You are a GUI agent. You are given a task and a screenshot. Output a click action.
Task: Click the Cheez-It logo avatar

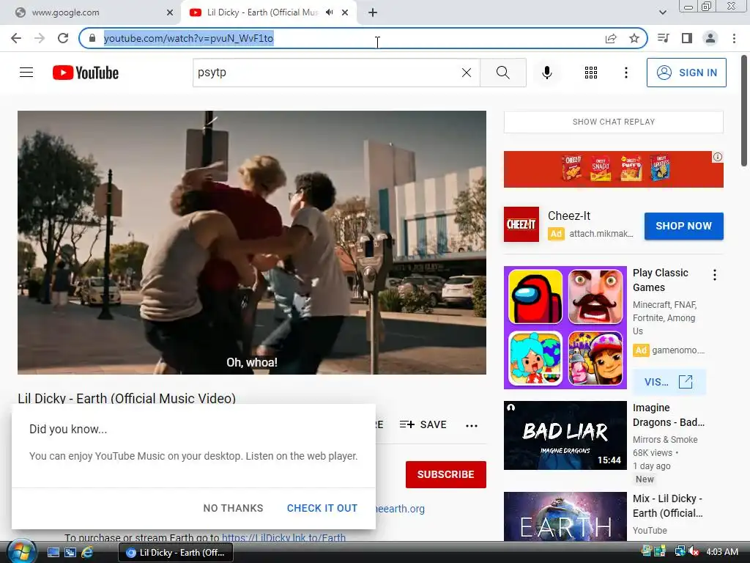click(521, 224)
